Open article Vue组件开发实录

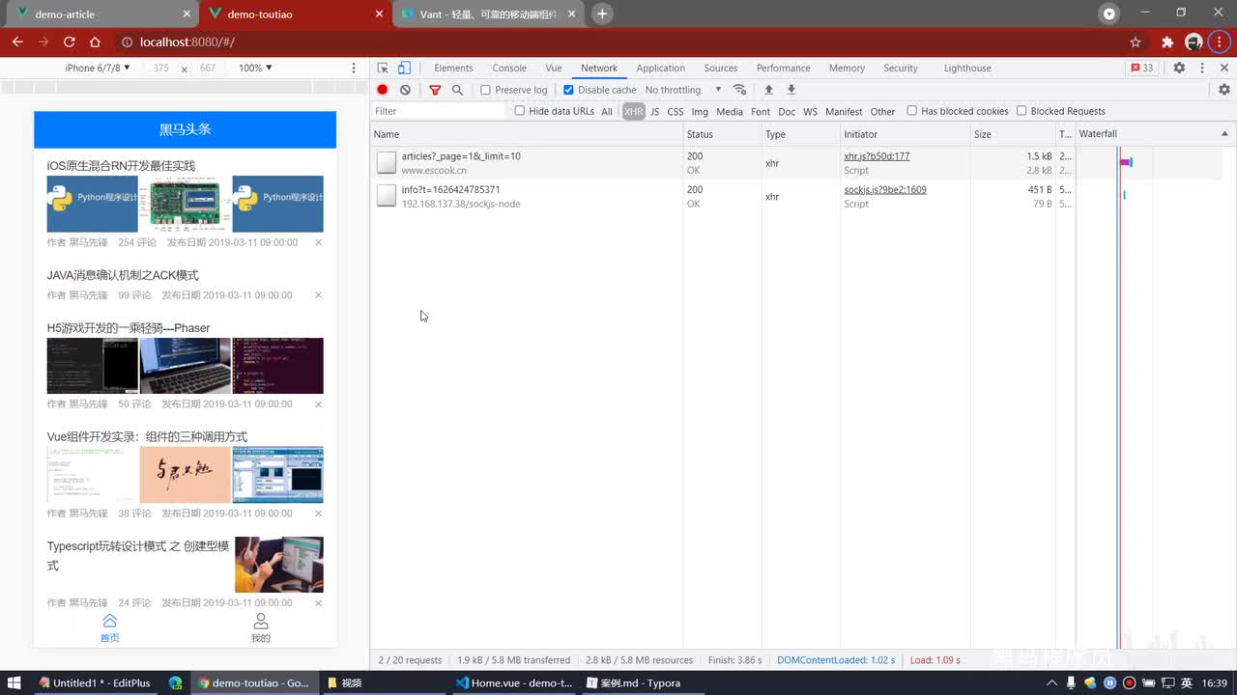point(147,436)
